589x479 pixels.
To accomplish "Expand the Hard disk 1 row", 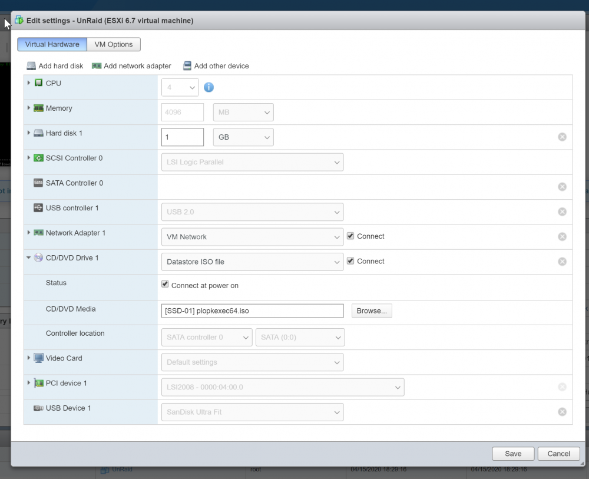I will click(x=28, y=133).
